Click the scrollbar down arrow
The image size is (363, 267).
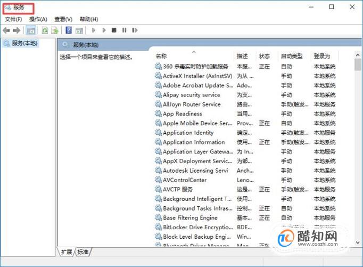point(358,242)
